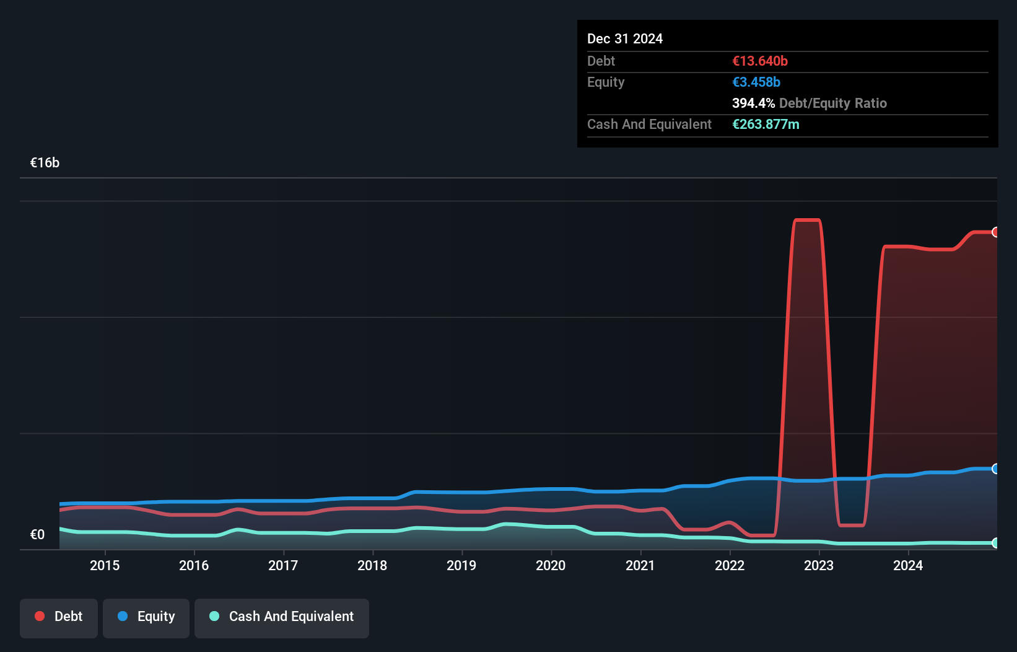
Task: Click the teal Cash endpoint marker
Action: pos(995,543)
